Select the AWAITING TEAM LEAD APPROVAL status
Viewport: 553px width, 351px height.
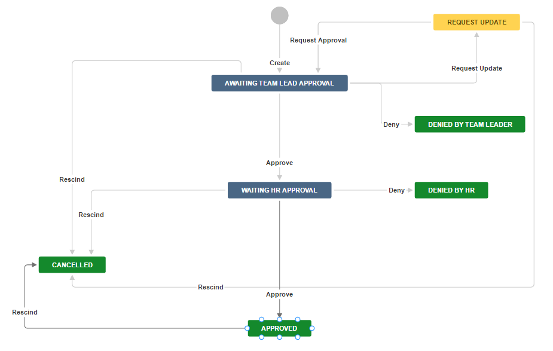point(279,83)
